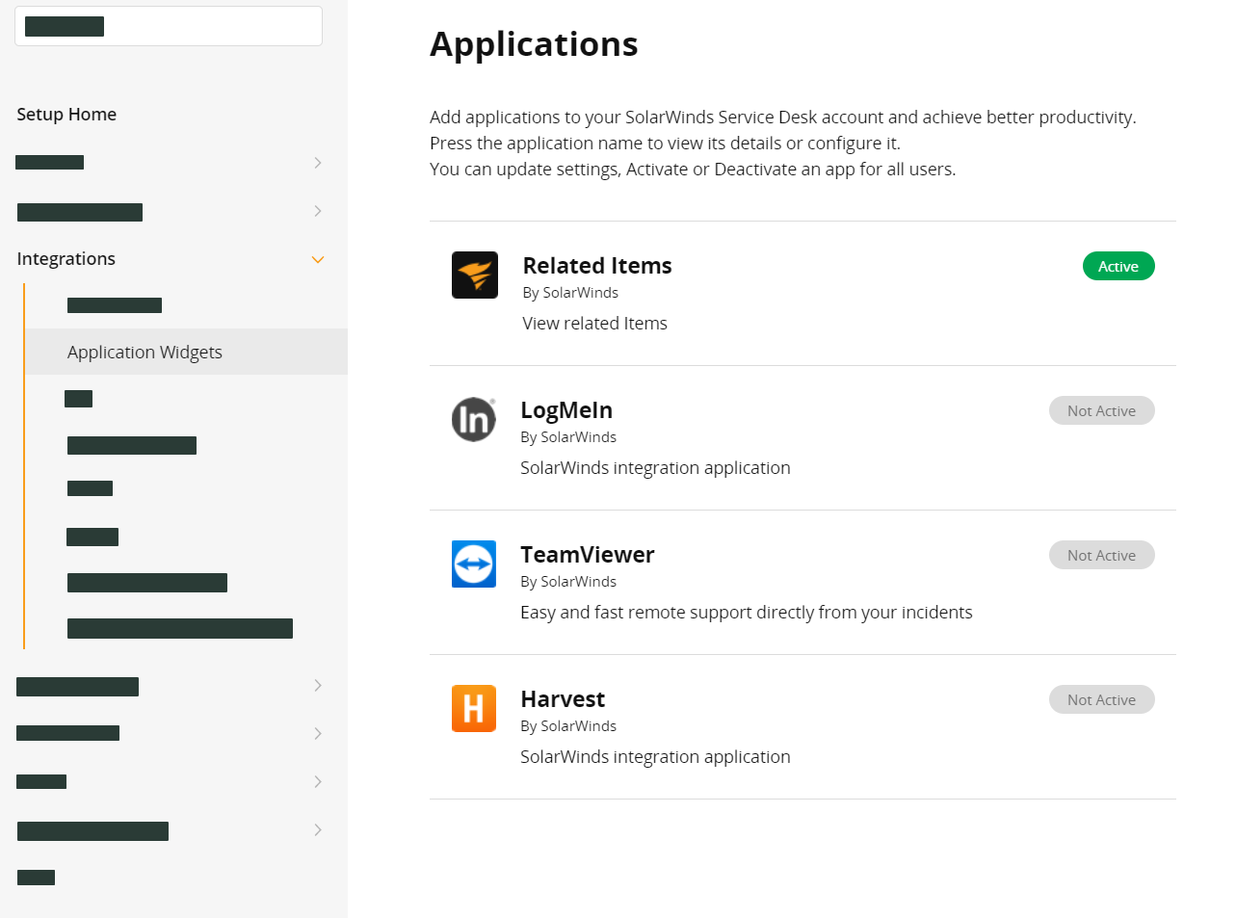
Task: Click 'SolarWinds integration application' under LogMeIn
Action: pos(655,467)
